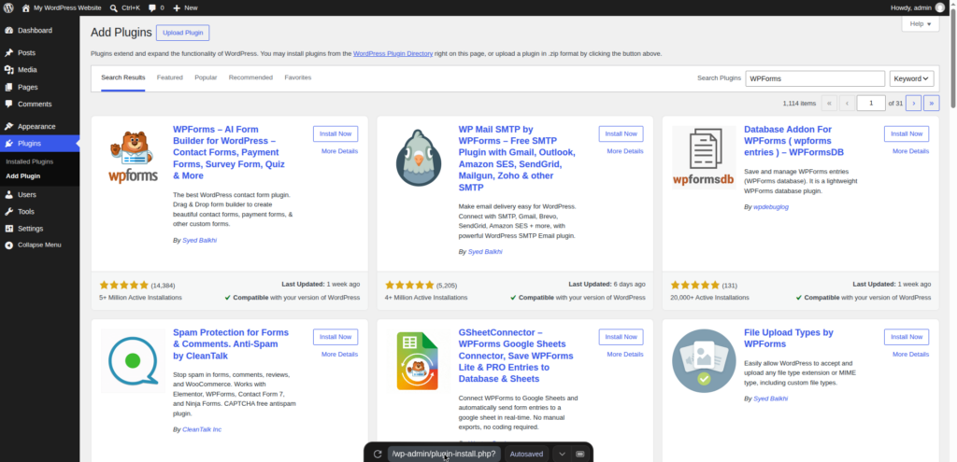Open the Keyword search type dropdown
The width and height of the screenshot is (957, 462).
coord(912,78)
